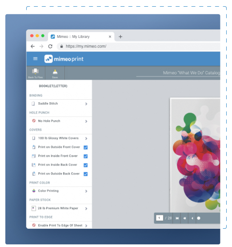Toggle Print on Inside Front Cover checkbox
232x247 pixels.
click(x=86, y=156)
